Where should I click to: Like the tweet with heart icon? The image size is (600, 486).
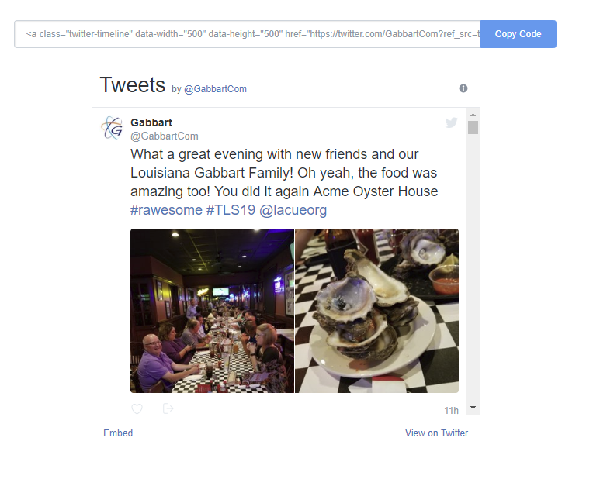coord(137,408)
